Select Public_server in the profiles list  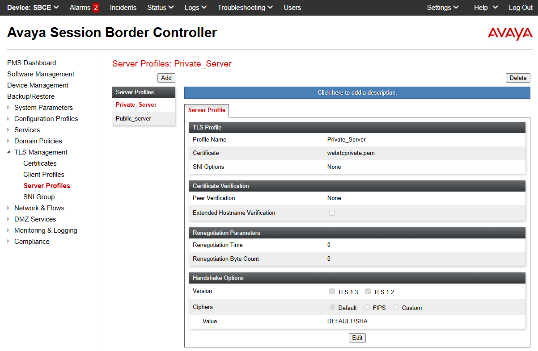133,118
